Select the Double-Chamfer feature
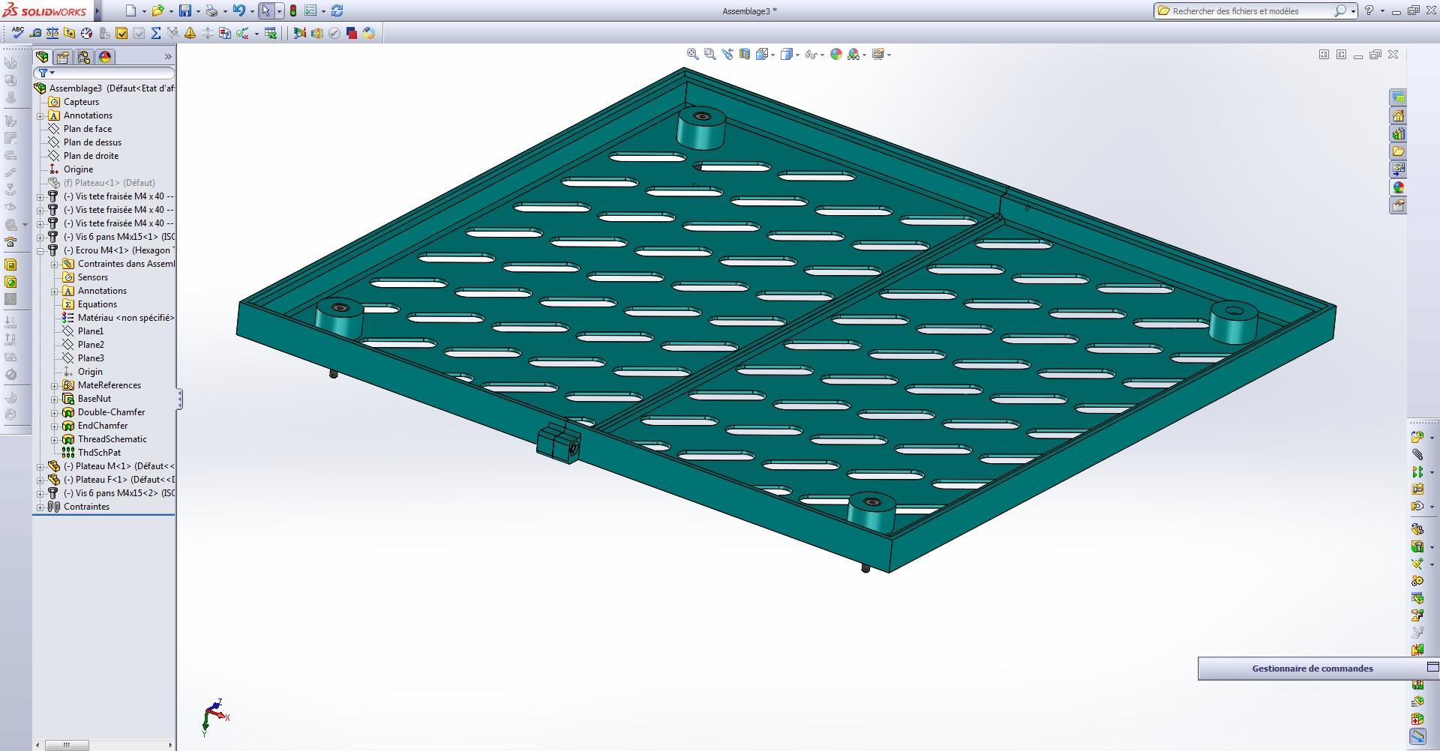 (x=112, y=412)
